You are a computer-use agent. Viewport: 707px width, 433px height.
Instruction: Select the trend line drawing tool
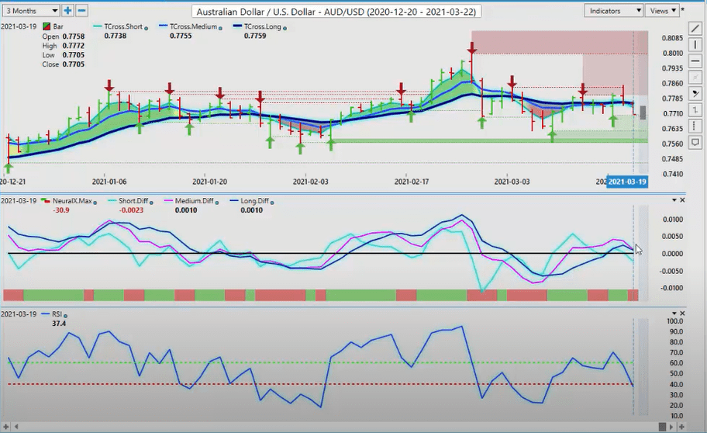[695, 29]
